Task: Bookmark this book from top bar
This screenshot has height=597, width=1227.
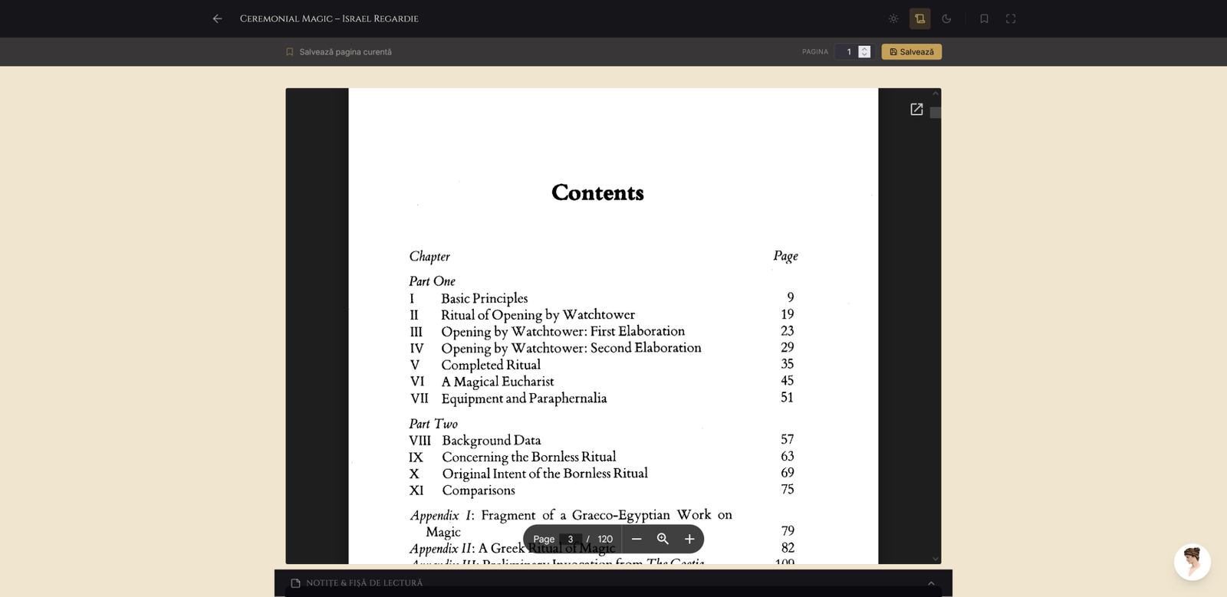Action: point(984,18)
